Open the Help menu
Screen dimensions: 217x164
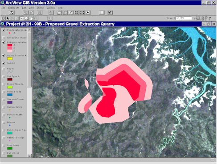[x=60, y=8]
